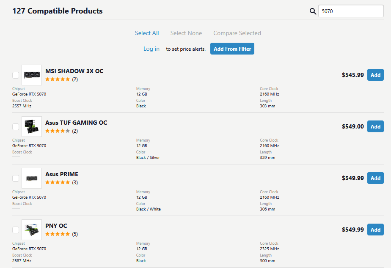Open PNY OC product image

(32, 230)
